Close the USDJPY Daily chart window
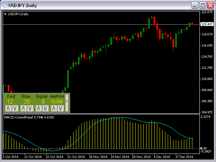 point(210,5)
